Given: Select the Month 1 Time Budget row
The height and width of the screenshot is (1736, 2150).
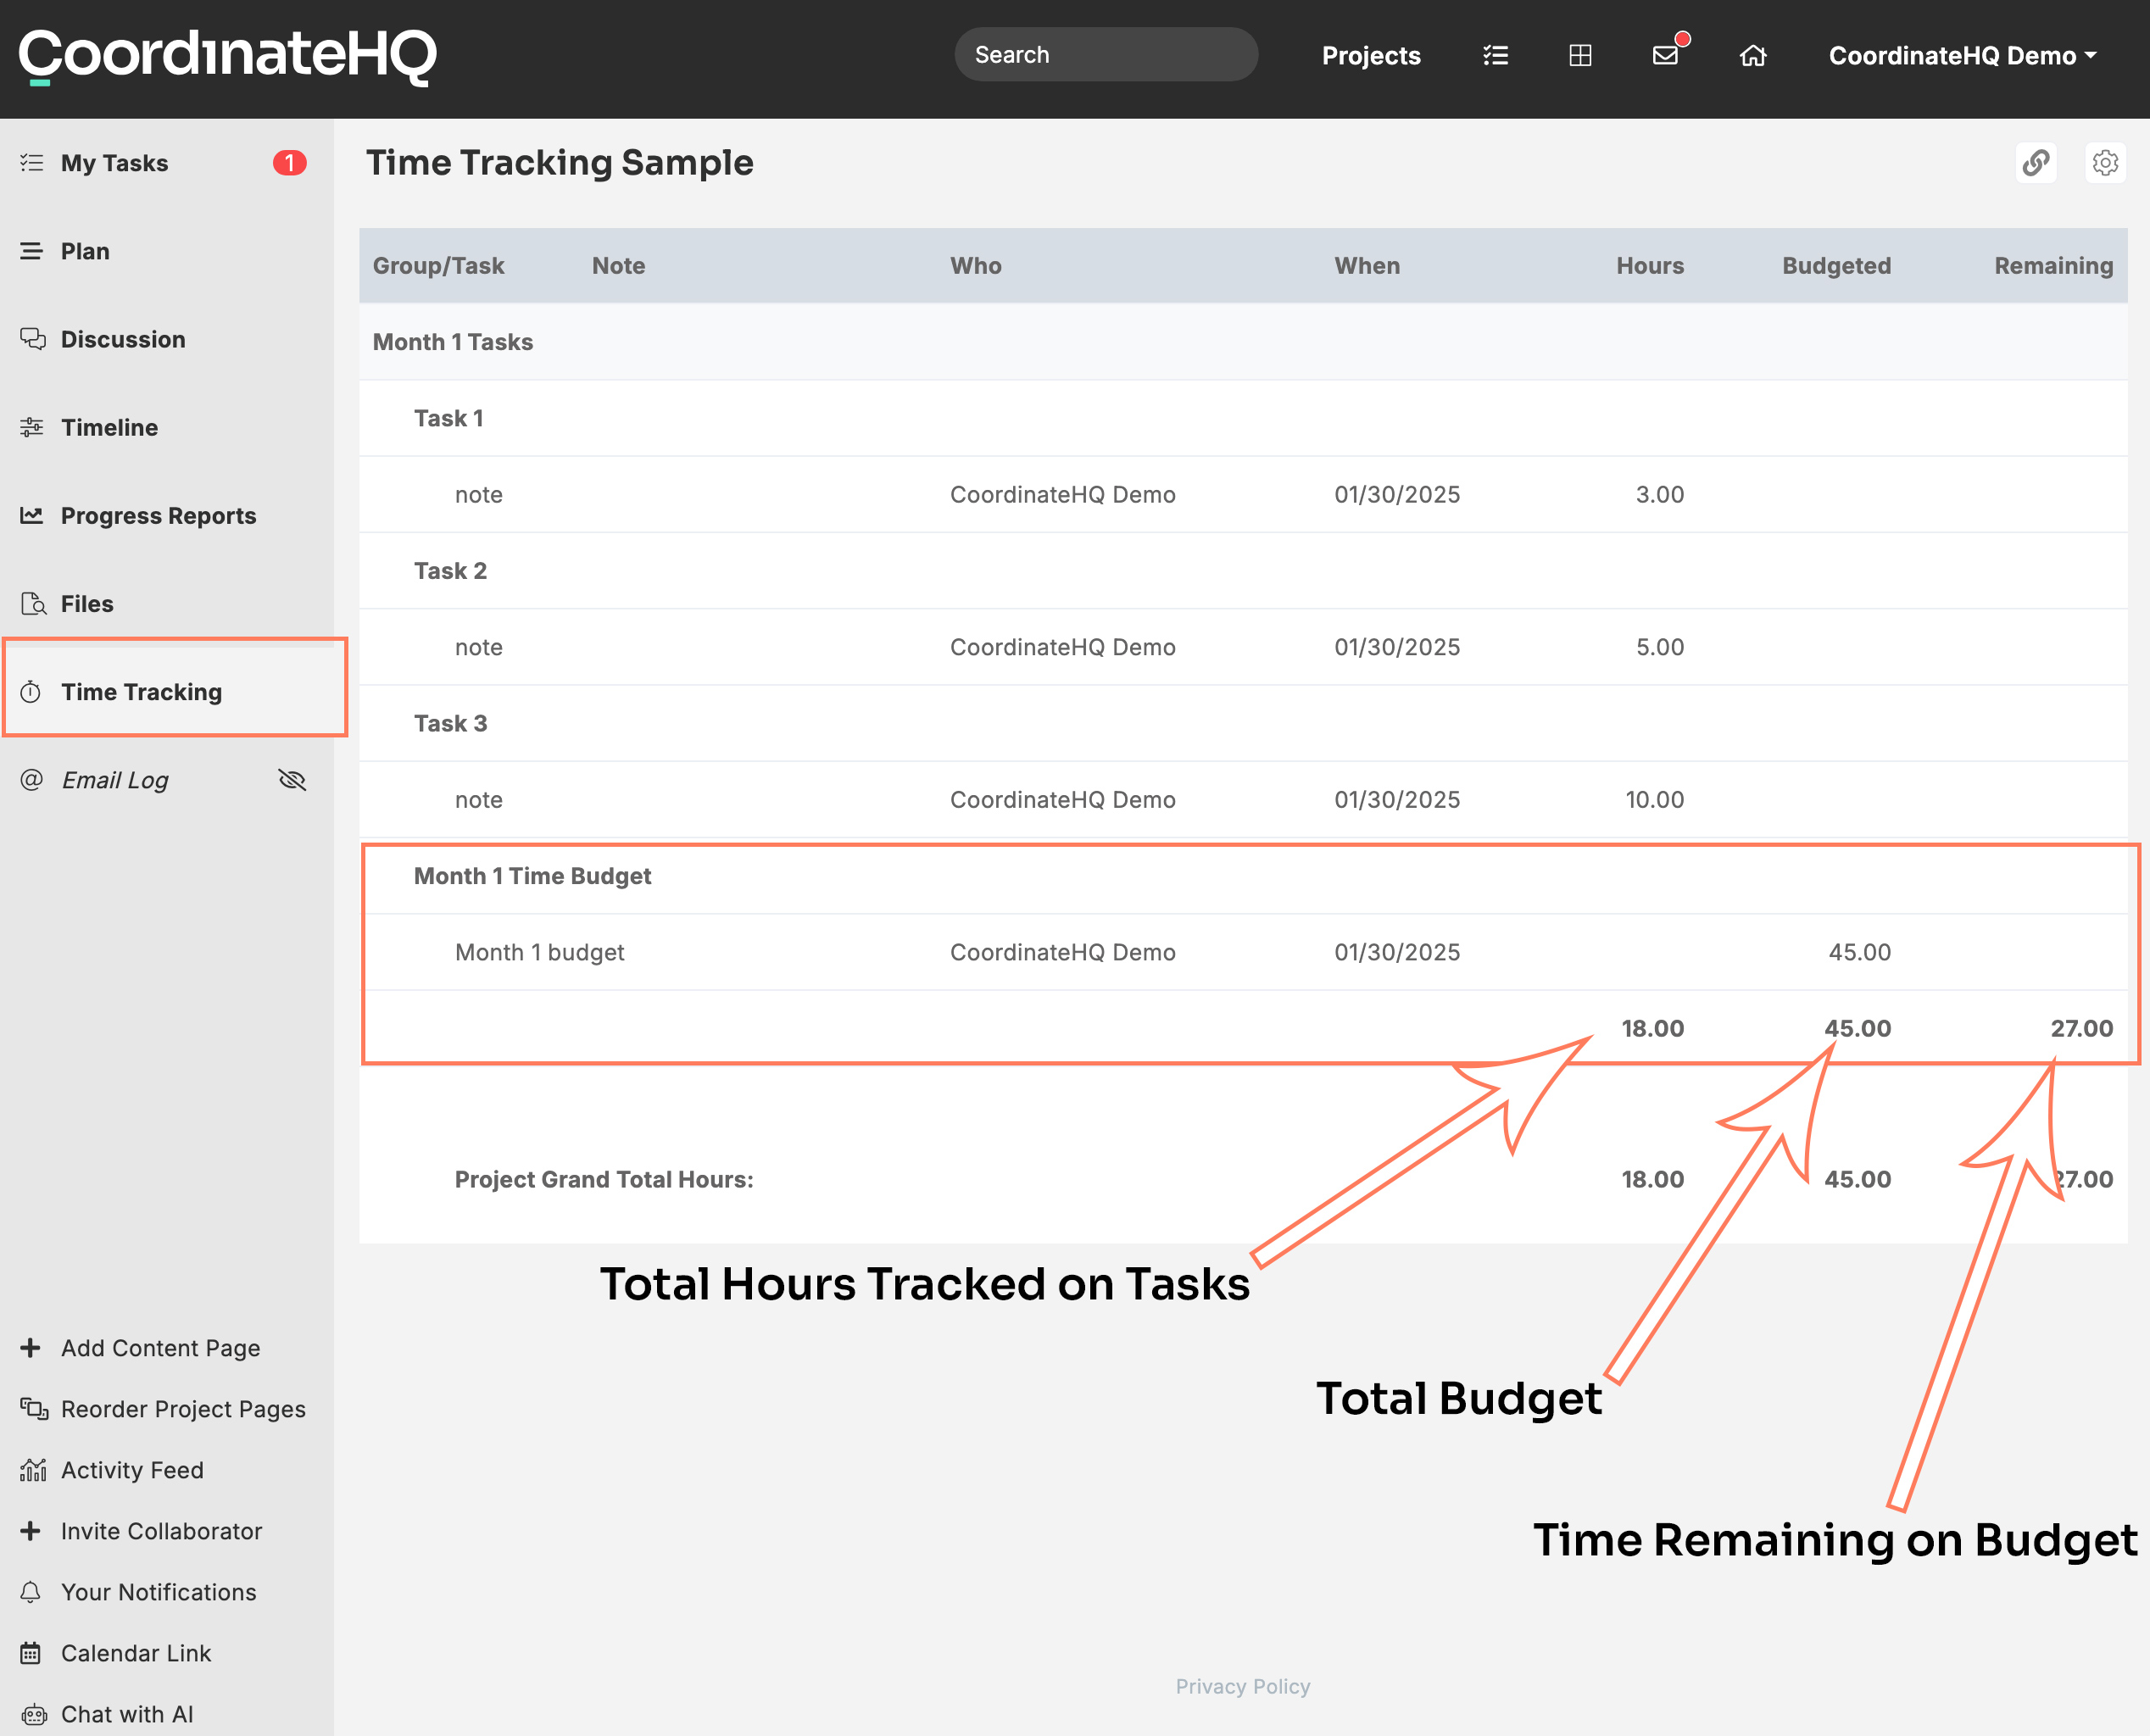Looking at the screenshot, I should pos(1243,876).
